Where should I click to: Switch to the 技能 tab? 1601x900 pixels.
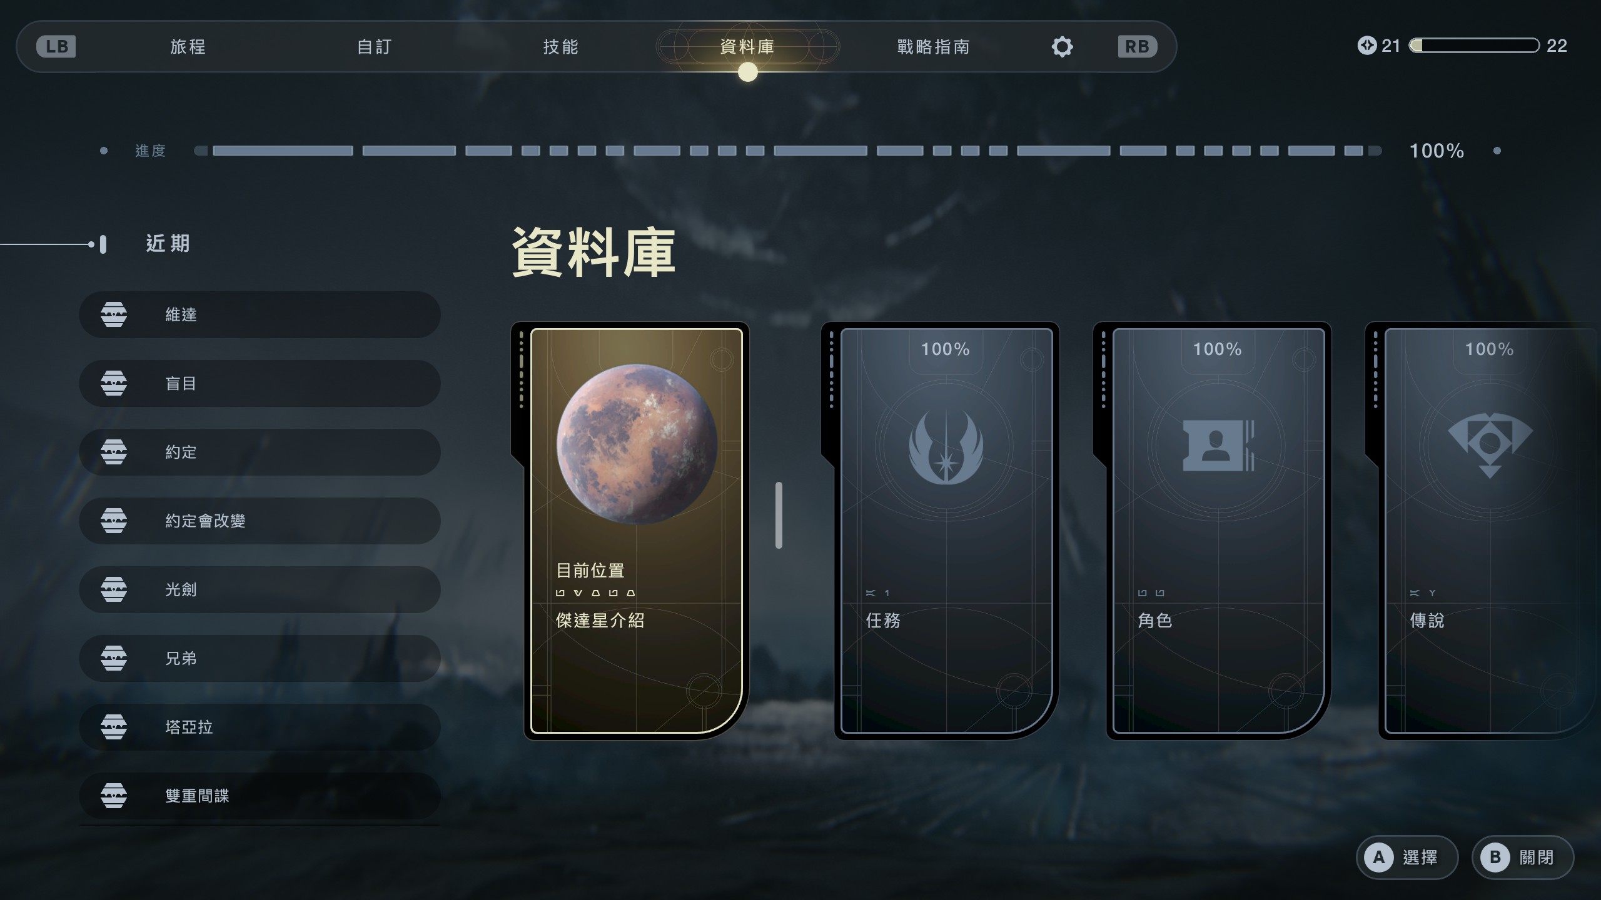561,47
